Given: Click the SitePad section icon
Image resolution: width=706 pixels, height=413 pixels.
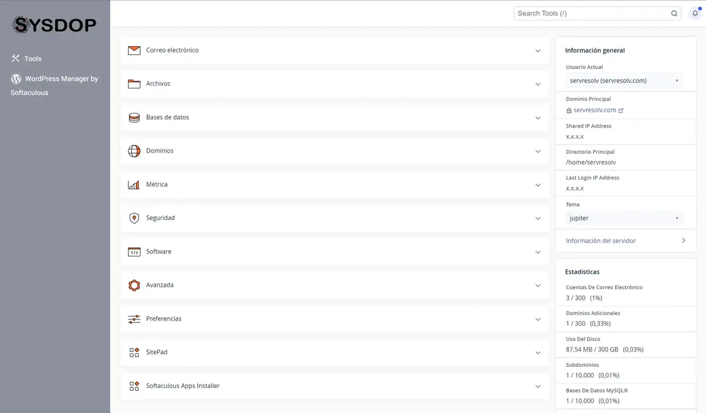Looking at the screenshot, I should tap(134, 352).
